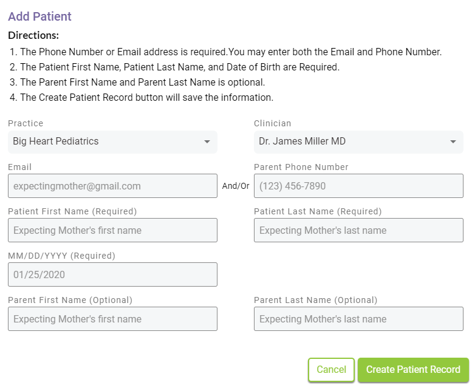The height and width of the screenshot is (385, 472).
Task: Click the Directions heading text
Action: click(33, 36)
